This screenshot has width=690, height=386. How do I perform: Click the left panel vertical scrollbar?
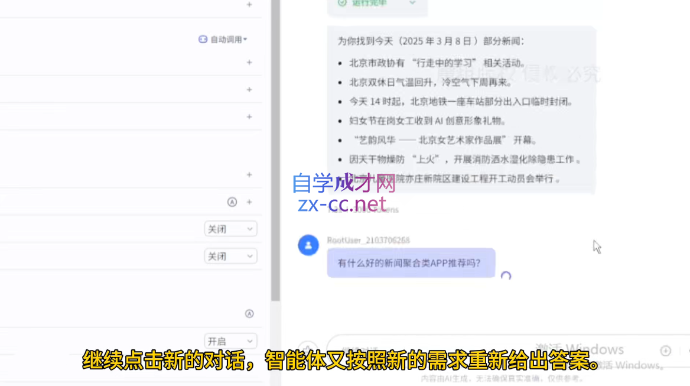click(275, 148)
